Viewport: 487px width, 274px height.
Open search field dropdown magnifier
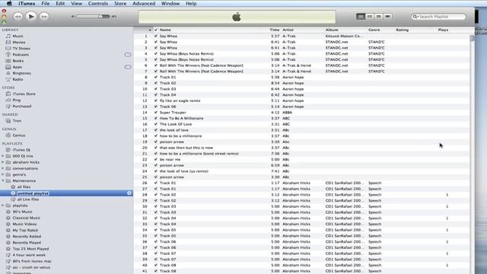415,17
